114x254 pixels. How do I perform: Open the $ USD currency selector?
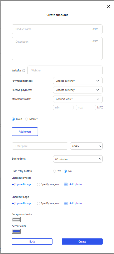click(x=86, y=146)
